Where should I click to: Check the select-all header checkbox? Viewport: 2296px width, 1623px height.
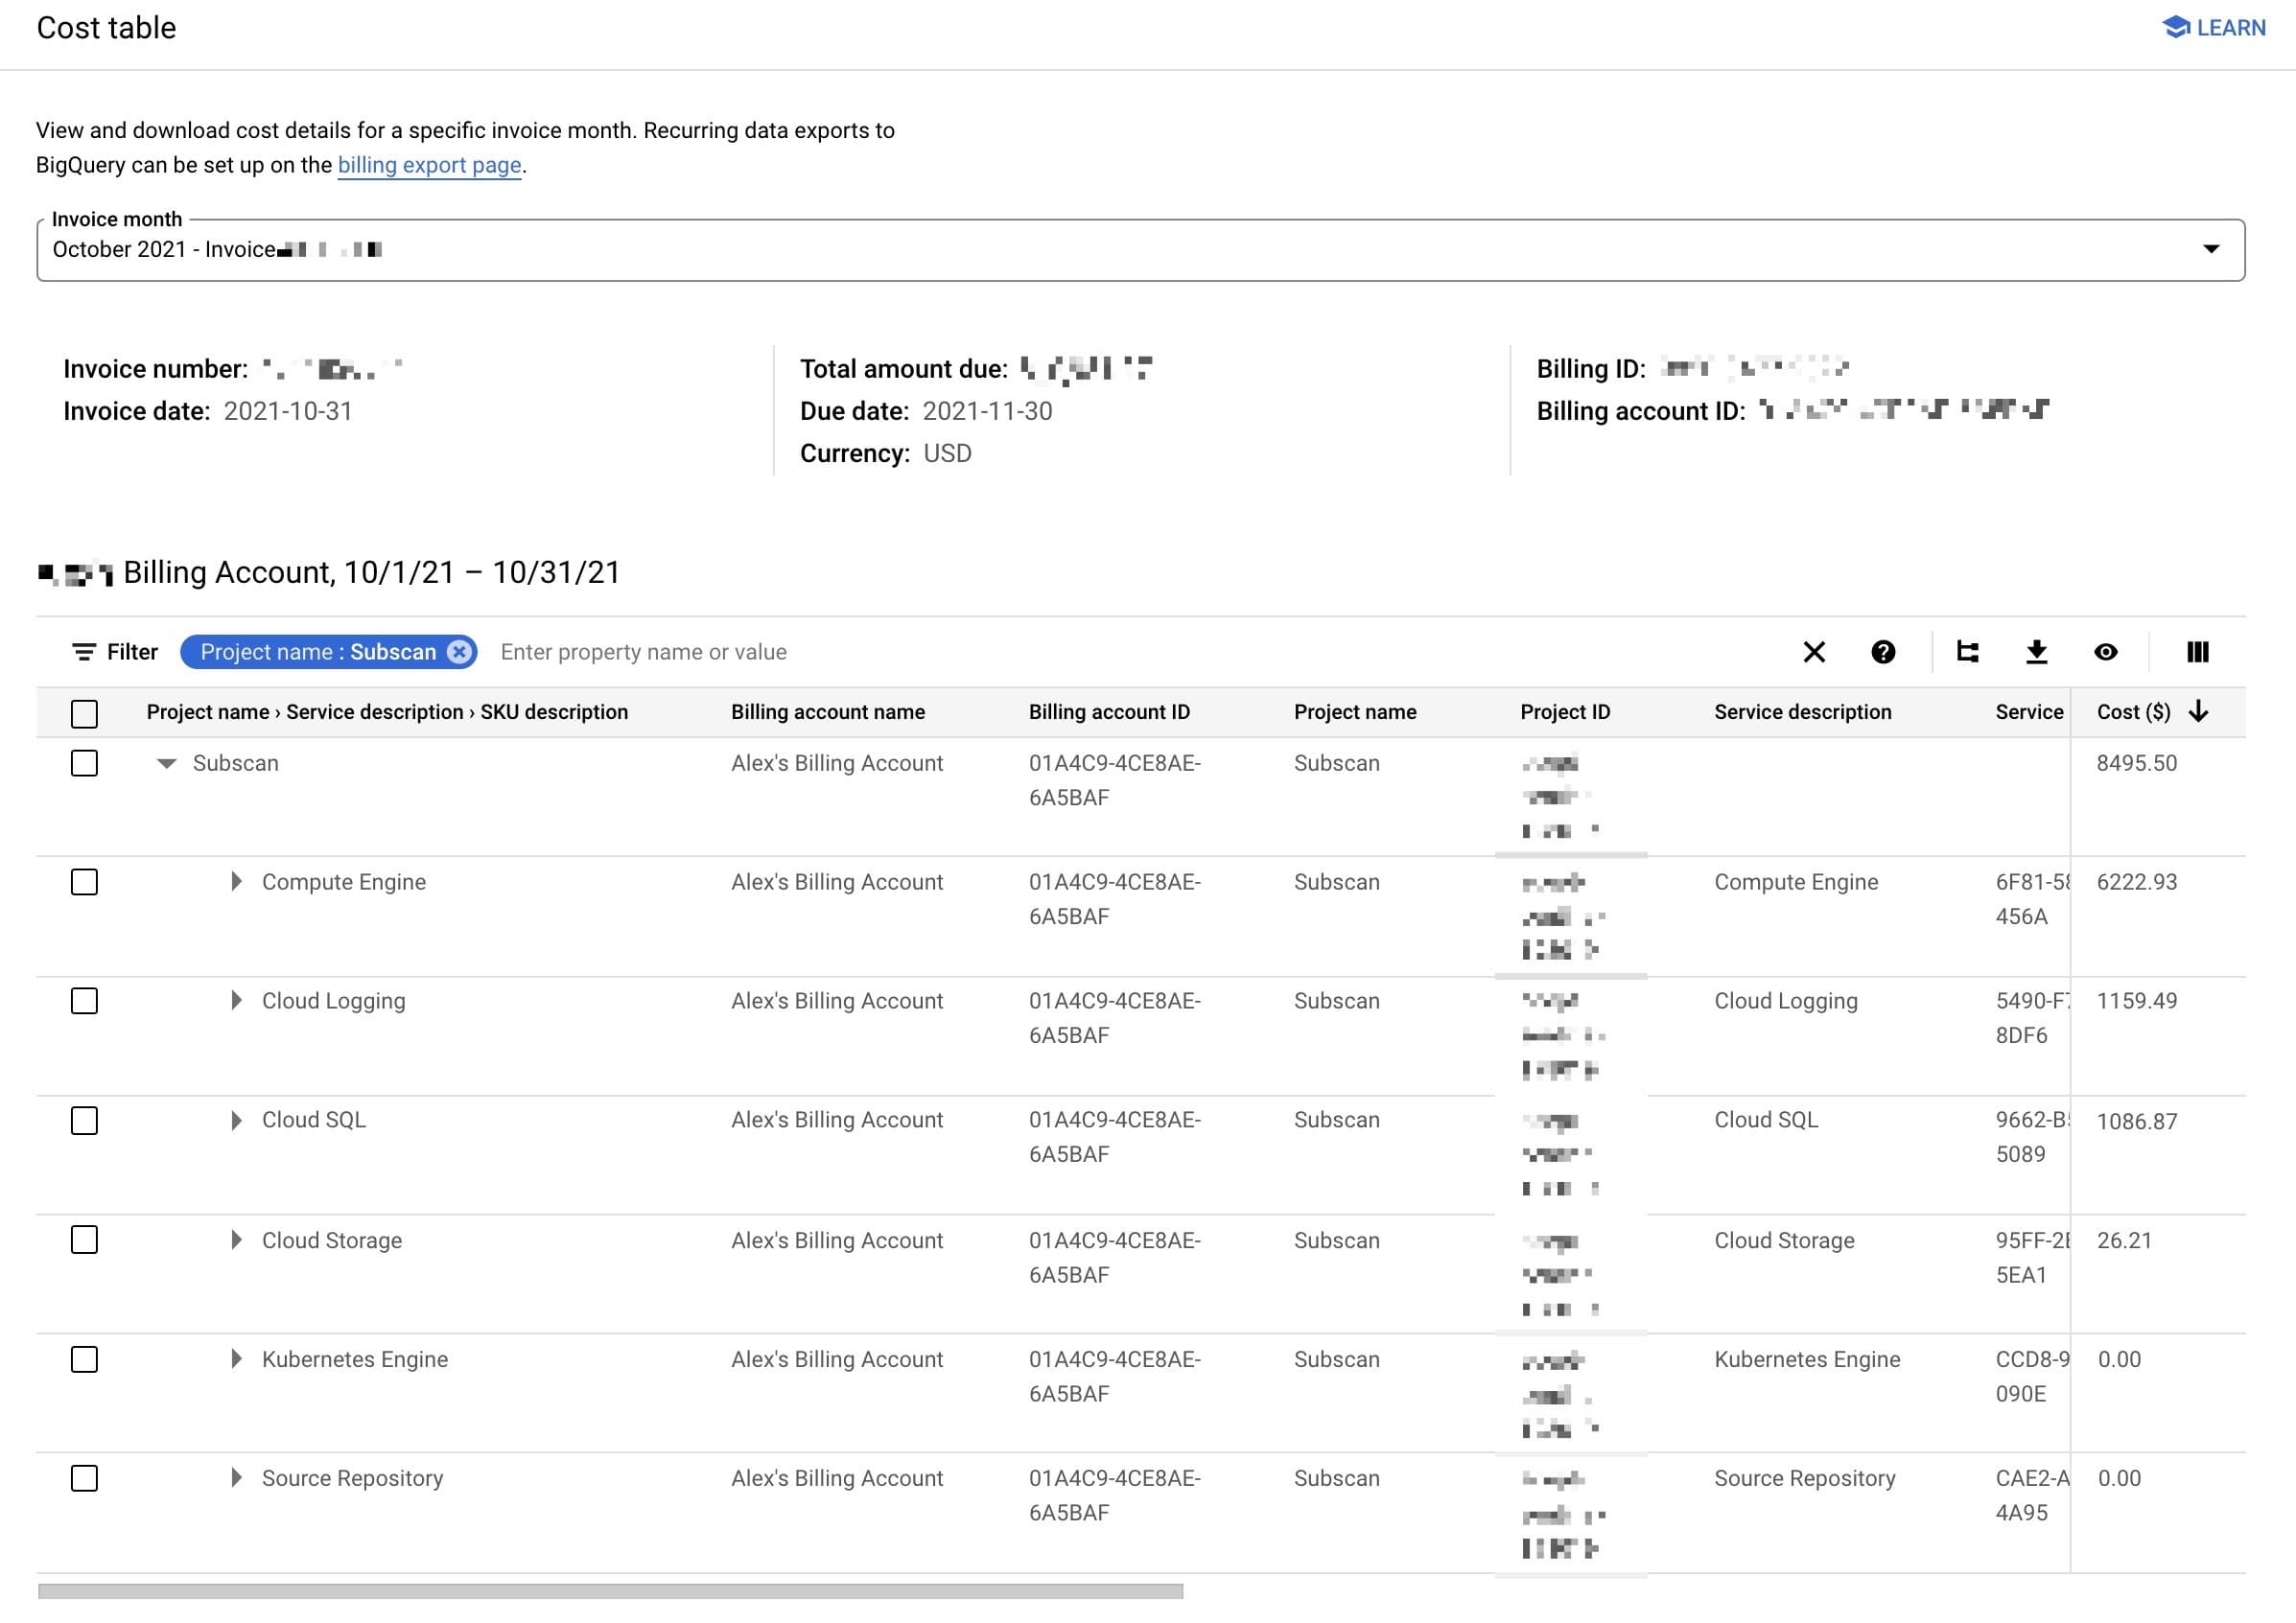[x=85, y=713]
